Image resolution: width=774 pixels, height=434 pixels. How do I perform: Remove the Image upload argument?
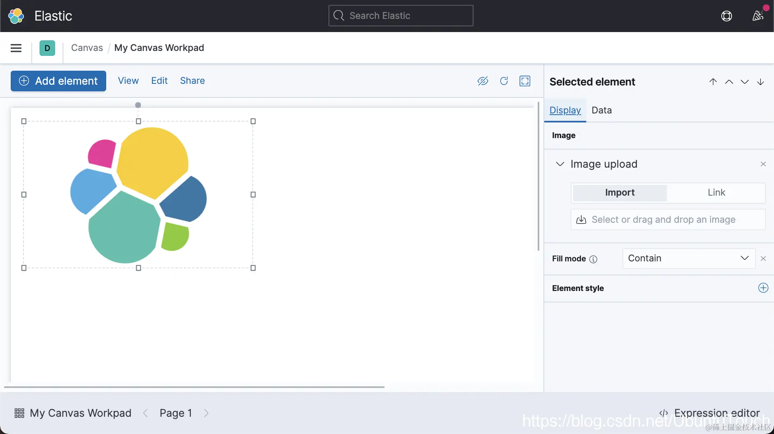coord(763,164)
